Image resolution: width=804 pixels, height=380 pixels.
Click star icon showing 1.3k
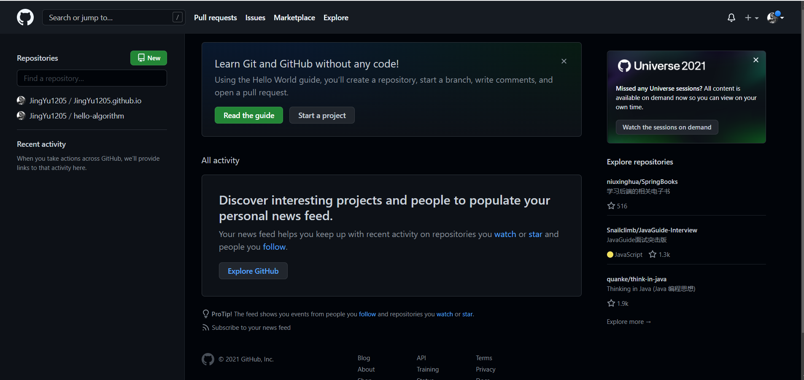pos(653,254)
